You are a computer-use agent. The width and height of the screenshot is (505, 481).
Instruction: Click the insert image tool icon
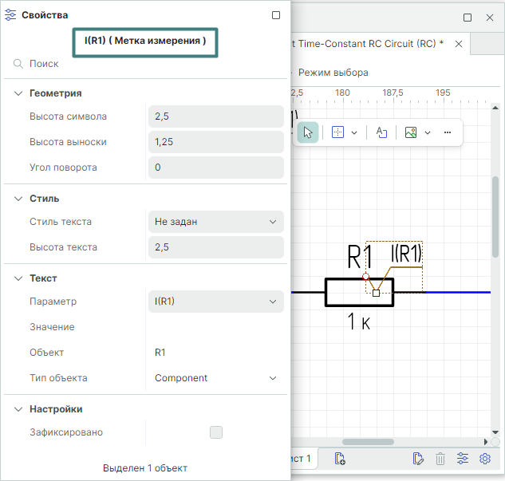pos(411,132)
